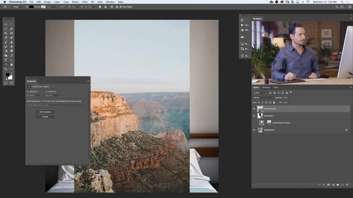Click the shape Stroke color swatch

point(43,7)
